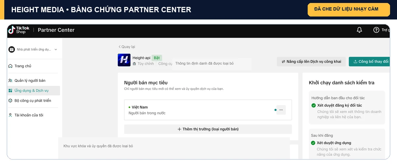Click the green check for Xét duyệt đăng ký đối tác
397x165 pixels.
tap(314, 105)
